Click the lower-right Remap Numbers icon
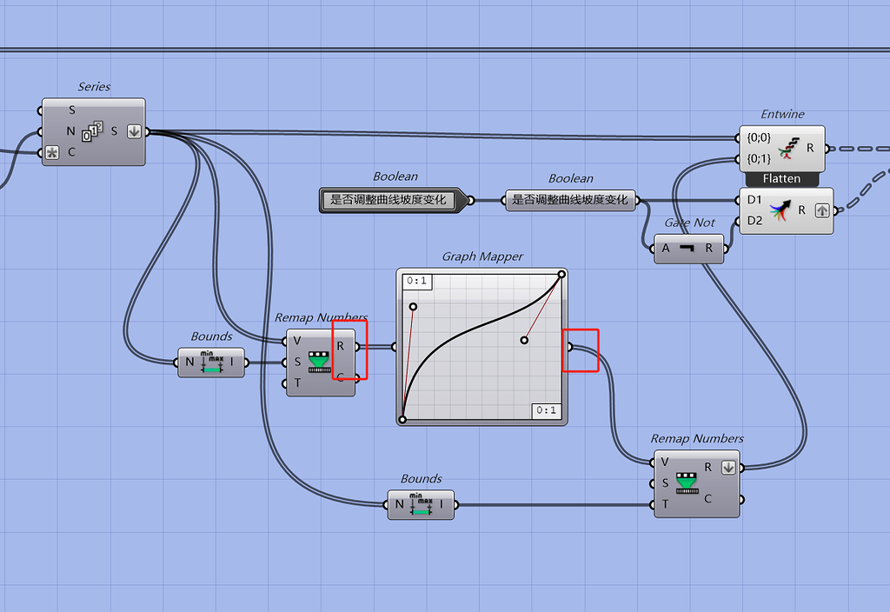This screenshot has height=612, width=890. pos(687,483)
